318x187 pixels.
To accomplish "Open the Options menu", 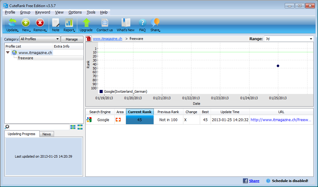I will pyautogui.click(x=75, y=12).
